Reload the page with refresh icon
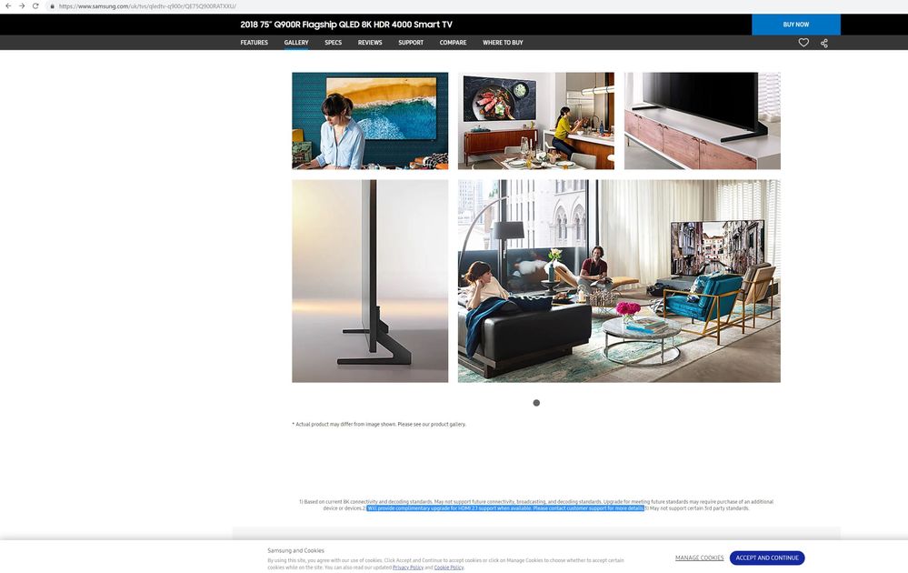The image size is (908, 573). point(35,5)
